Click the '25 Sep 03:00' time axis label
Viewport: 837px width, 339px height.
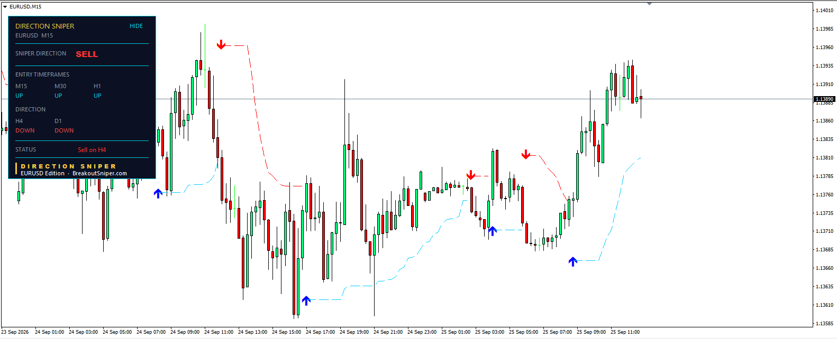[489, 332]
